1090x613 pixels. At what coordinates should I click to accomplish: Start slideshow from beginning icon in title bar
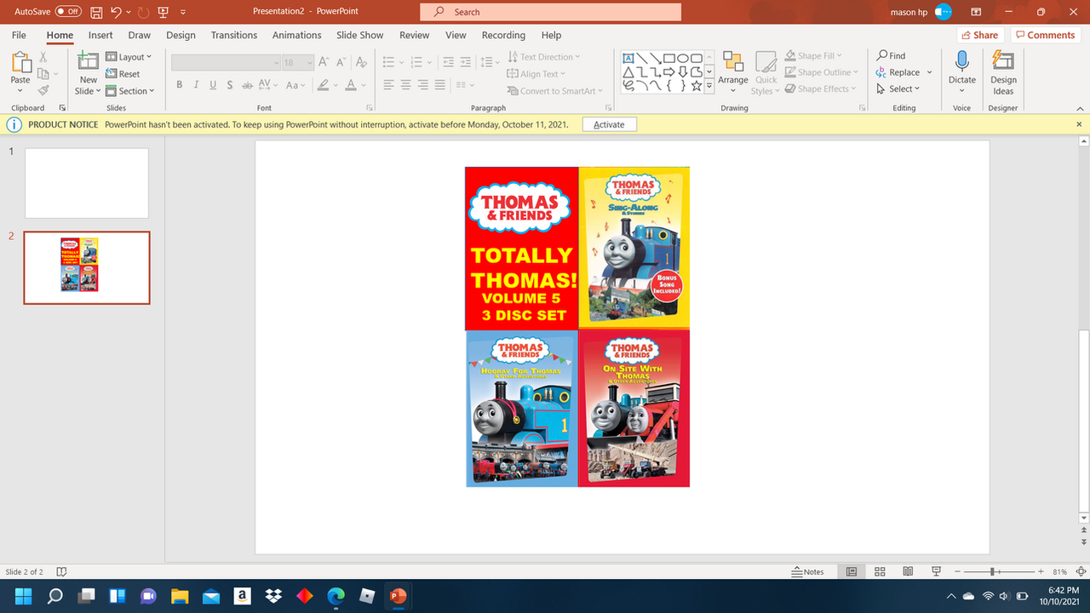tap(162, 12)
